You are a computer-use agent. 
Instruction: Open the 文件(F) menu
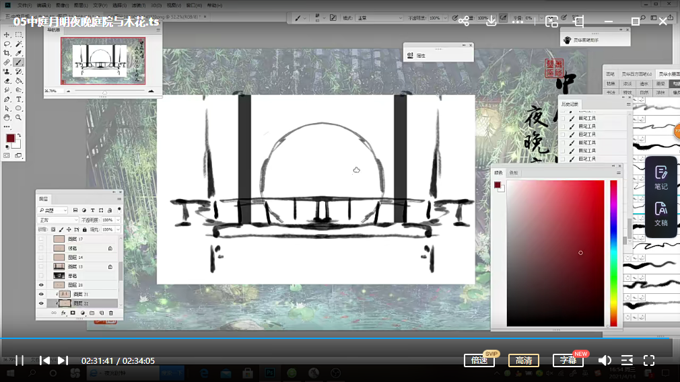point(24,4)
